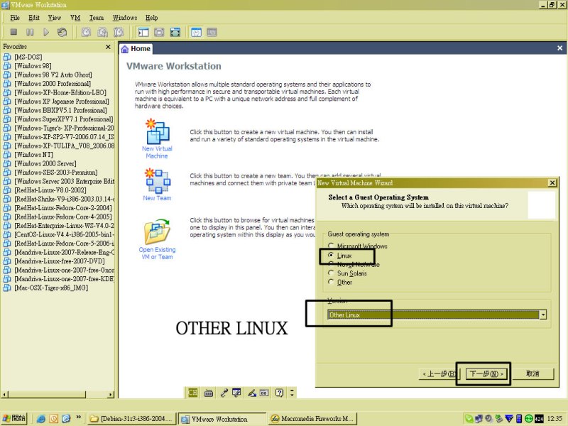The image size is (568, 426).
Task: Click the Suspend pause toolbar icon
Action: click(30, 32)
